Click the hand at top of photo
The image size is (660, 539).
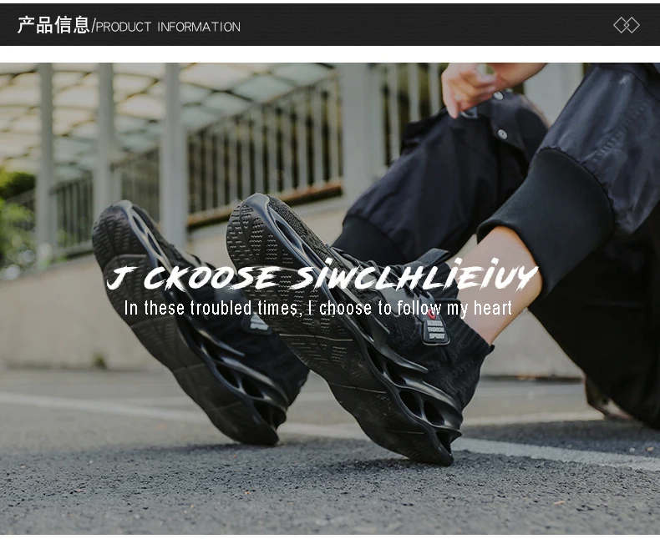(x=484, y=86)
